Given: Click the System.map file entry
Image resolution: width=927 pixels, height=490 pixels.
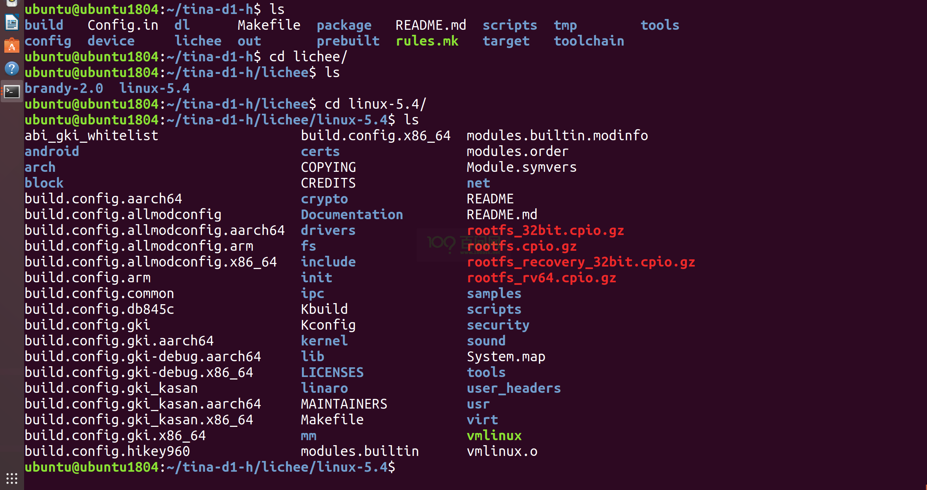Looking at the screenshot, I should 506,357.
